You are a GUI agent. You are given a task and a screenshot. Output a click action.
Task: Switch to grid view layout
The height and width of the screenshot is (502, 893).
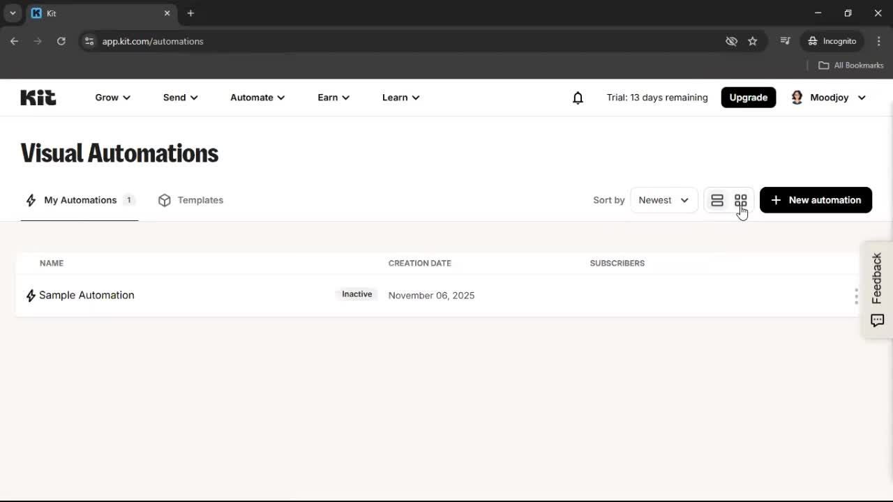pyautogui.click(x=740, y=200)
